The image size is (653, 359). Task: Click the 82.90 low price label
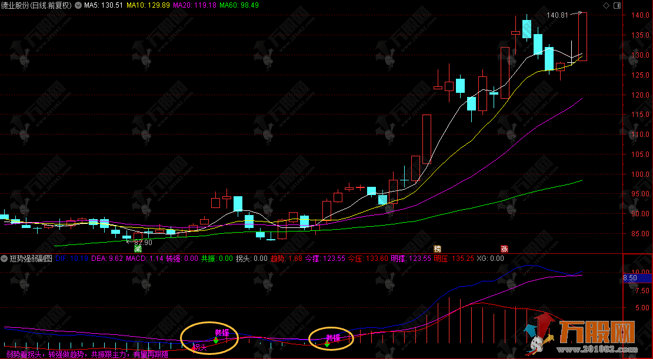pyautogui.click(x=143, y=242)
